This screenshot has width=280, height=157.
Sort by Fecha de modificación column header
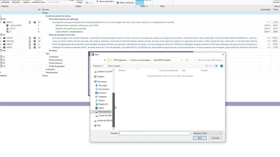click(169, 70)
